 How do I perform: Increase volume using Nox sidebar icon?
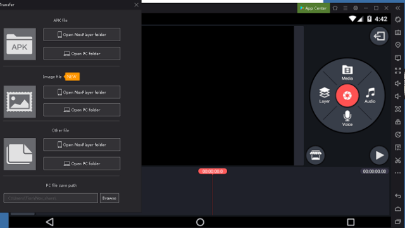(398, 83)
